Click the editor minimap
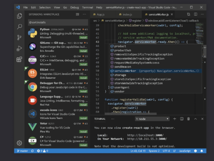 pos(199,33)
